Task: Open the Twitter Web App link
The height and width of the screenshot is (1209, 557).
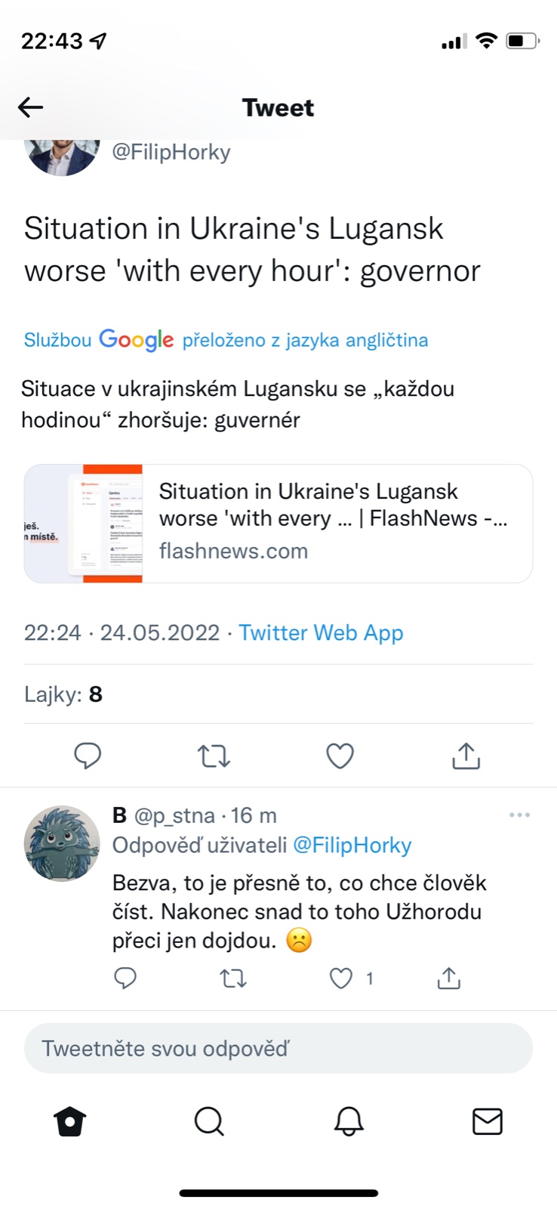Action: pyautogui.click(x=321, y=632)
